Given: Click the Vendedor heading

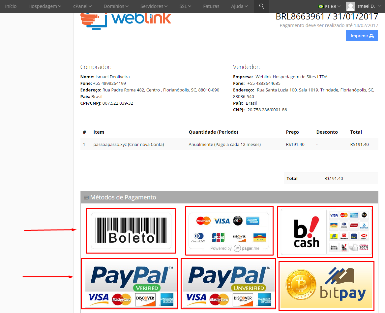Looking at the screenshot, I should (246, 67).
